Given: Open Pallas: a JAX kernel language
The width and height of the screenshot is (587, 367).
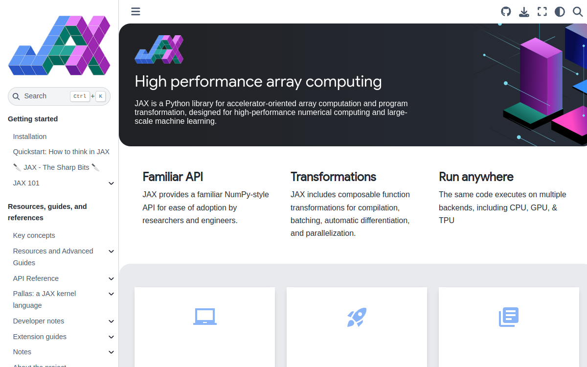Looking at the screenshot, I should pyautogui.click(x=45, y=299).
